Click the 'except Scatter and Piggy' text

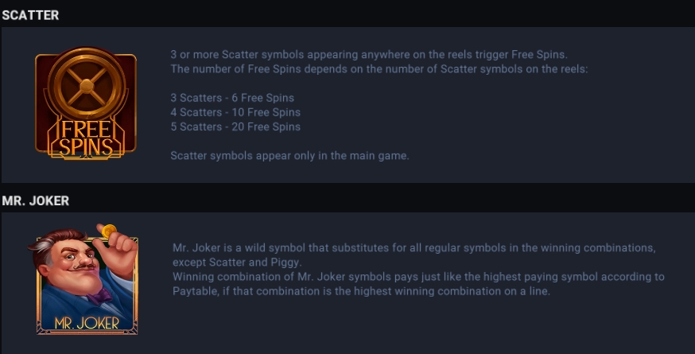coord(237,263)
